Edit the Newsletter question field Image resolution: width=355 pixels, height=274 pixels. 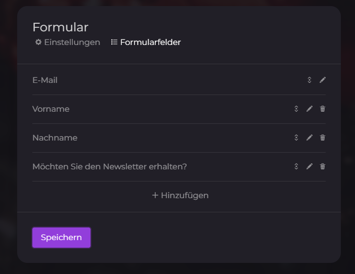(309, 166)
